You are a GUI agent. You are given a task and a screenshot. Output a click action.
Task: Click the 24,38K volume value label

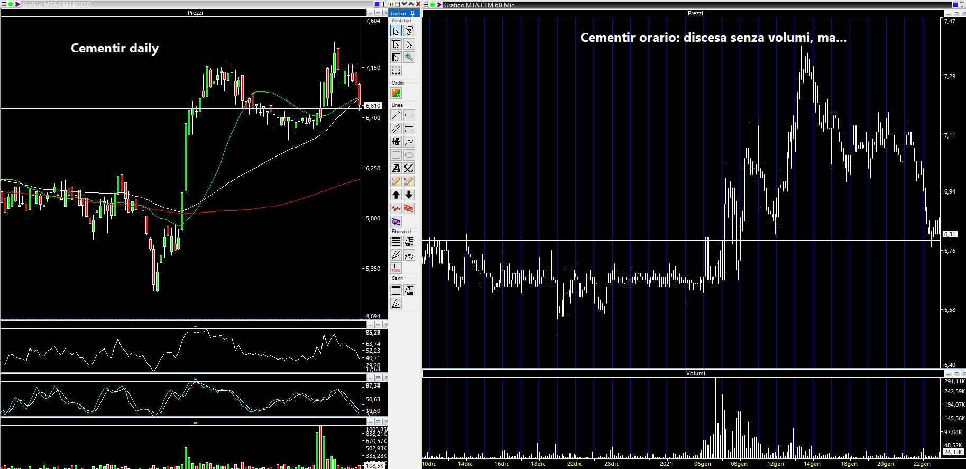coord(953,452)
